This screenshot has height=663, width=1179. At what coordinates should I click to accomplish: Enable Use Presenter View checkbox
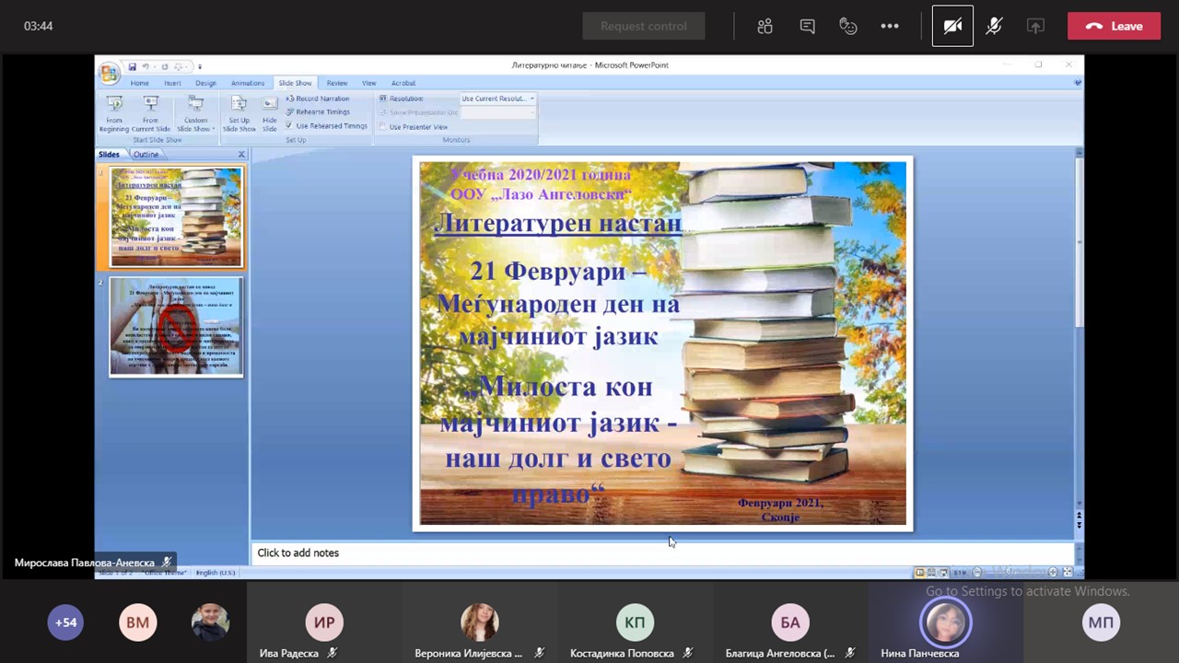383,127
